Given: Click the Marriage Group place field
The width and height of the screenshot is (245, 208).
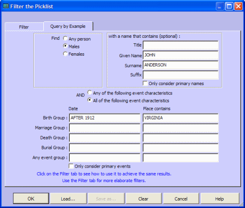Looking at the screenshot, I should pyautogui.click(x=181, y=128).
